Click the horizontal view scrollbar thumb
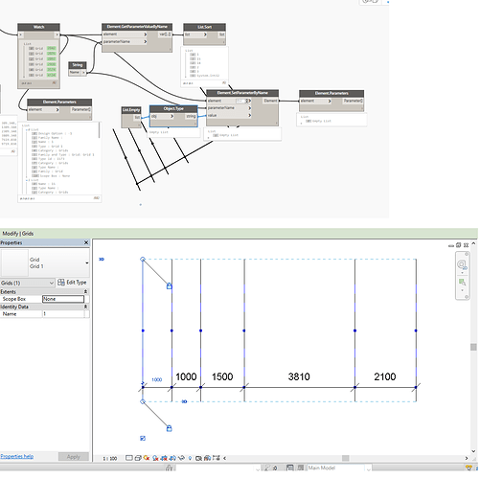Viewport: 480px width, 478px height. coord(345,458)
